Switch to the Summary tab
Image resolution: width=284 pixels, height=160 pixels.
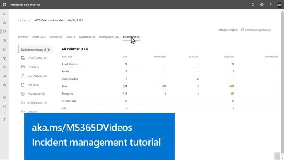23,37
